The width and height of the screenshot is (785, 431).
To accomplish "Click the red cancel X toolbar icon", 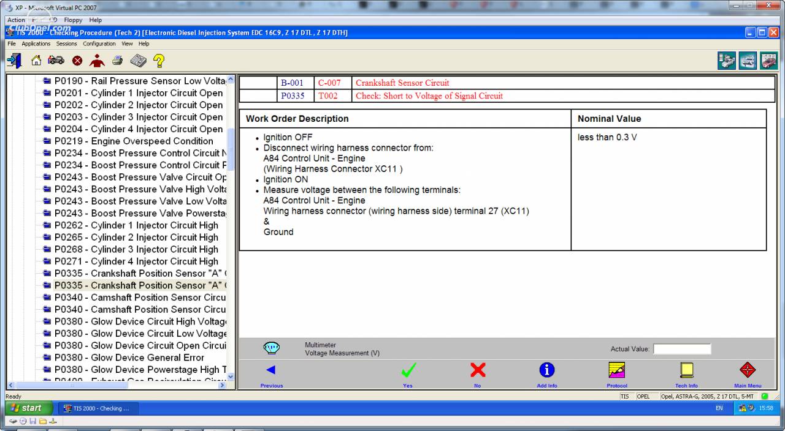I will point(77,61).
